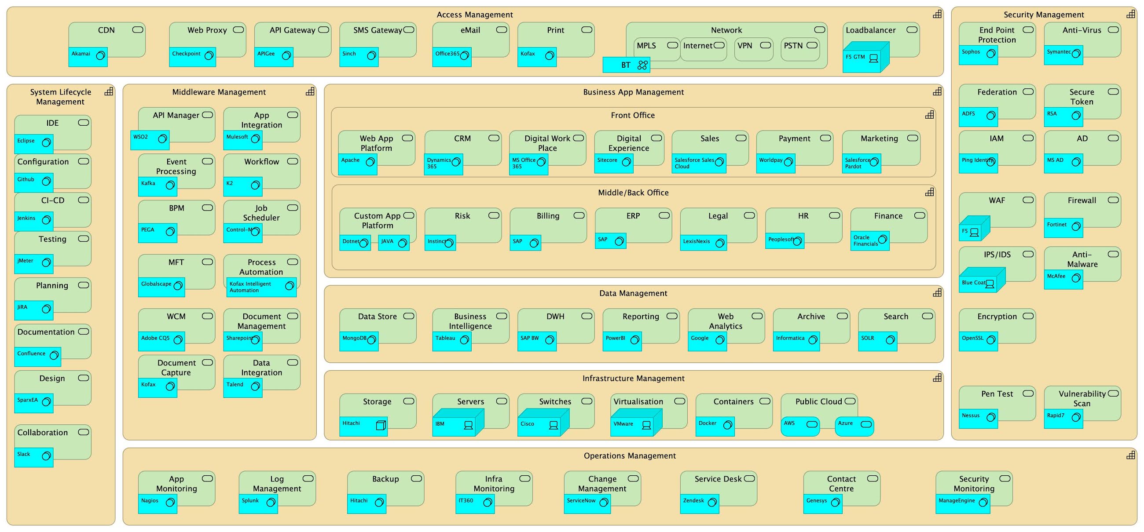Click the Azure cloud node

(x=854, y=425)
